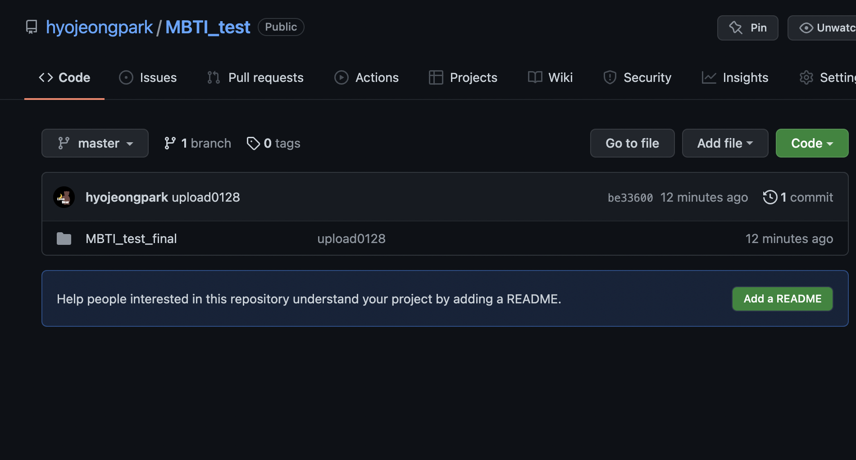Open the Code tab
The width and height of the screenshot is (856, 460).
[x=64, y=77]
